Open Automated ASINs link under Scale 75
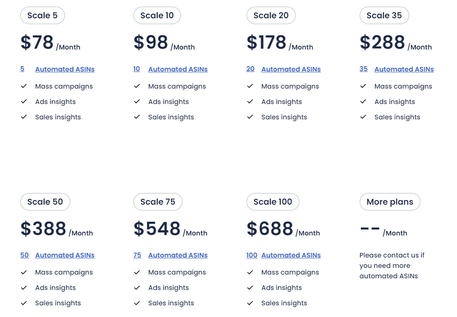This screenshot has height=317, width=457. (x=178, y=255)
